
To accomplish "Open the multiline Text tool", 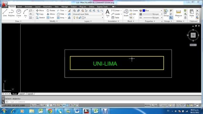I will (108, 13).
